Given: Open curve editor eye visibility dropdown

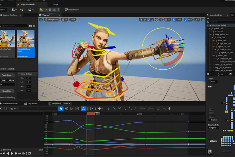Looking at the screenshot, I should click(13, 109).
